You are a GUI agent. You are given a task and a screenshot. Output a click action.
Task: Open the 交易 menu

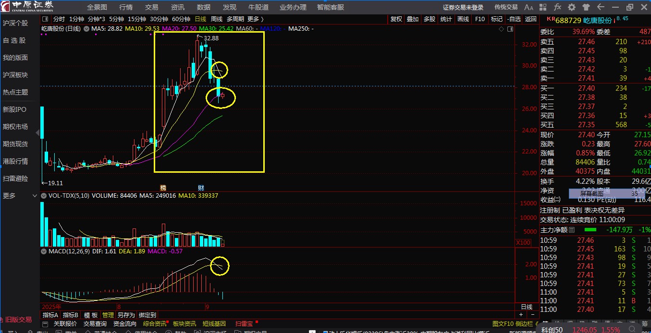point(151,7)
